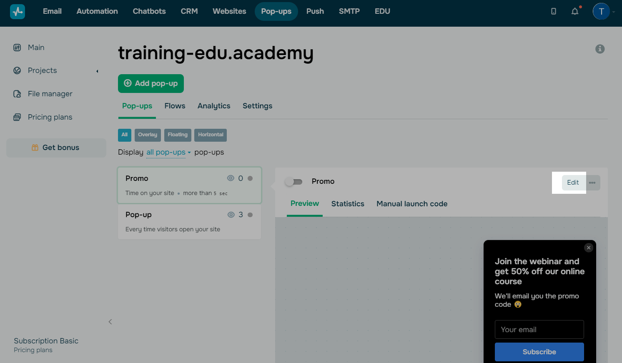This screenshot has height=363, width=622.
Task: Switch to the Statistics tab
Action: pos(348,204)
